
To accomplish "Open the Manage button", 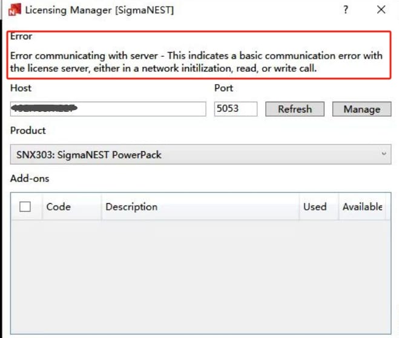I will (x=361, y=109).
